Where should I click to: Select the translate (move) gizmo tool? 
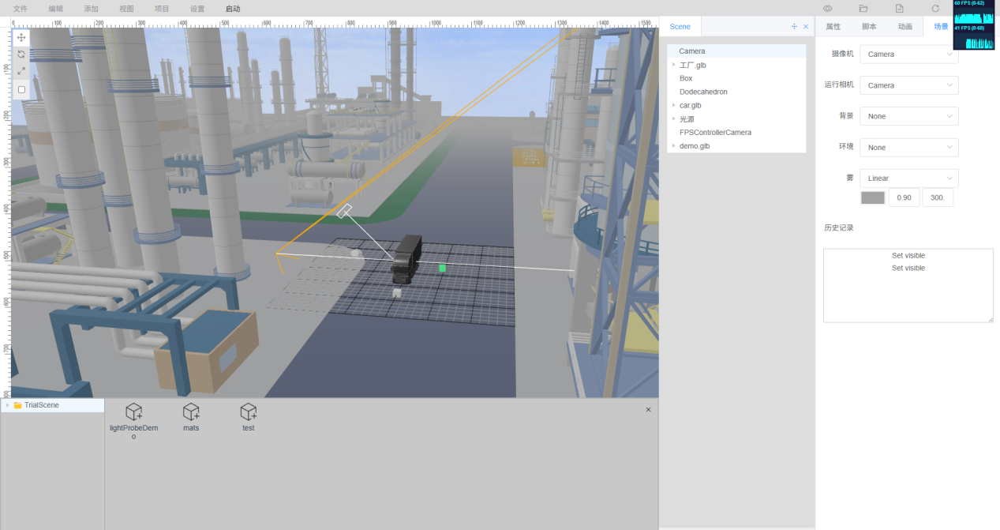[21, 38]
